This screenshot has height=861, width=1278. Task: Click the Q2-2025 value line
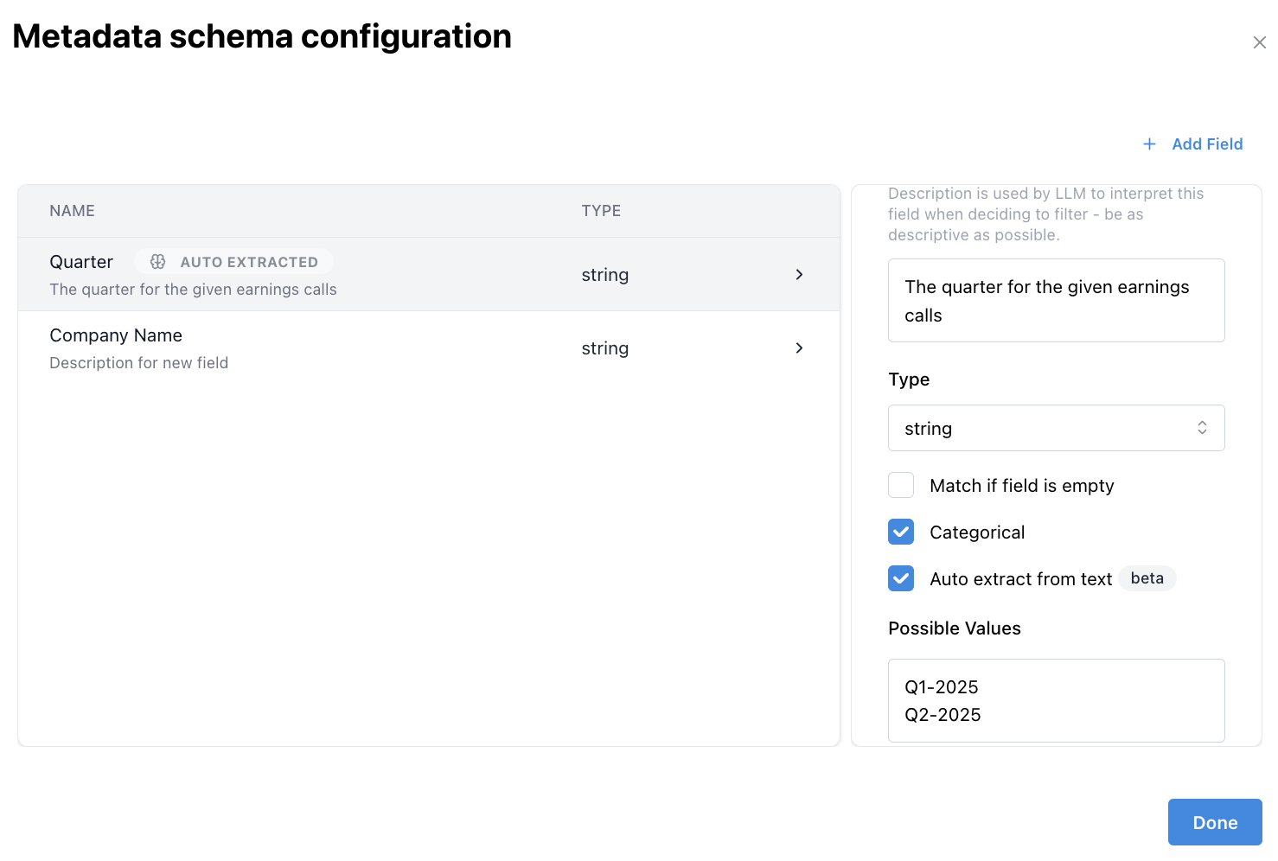[943, 715]
